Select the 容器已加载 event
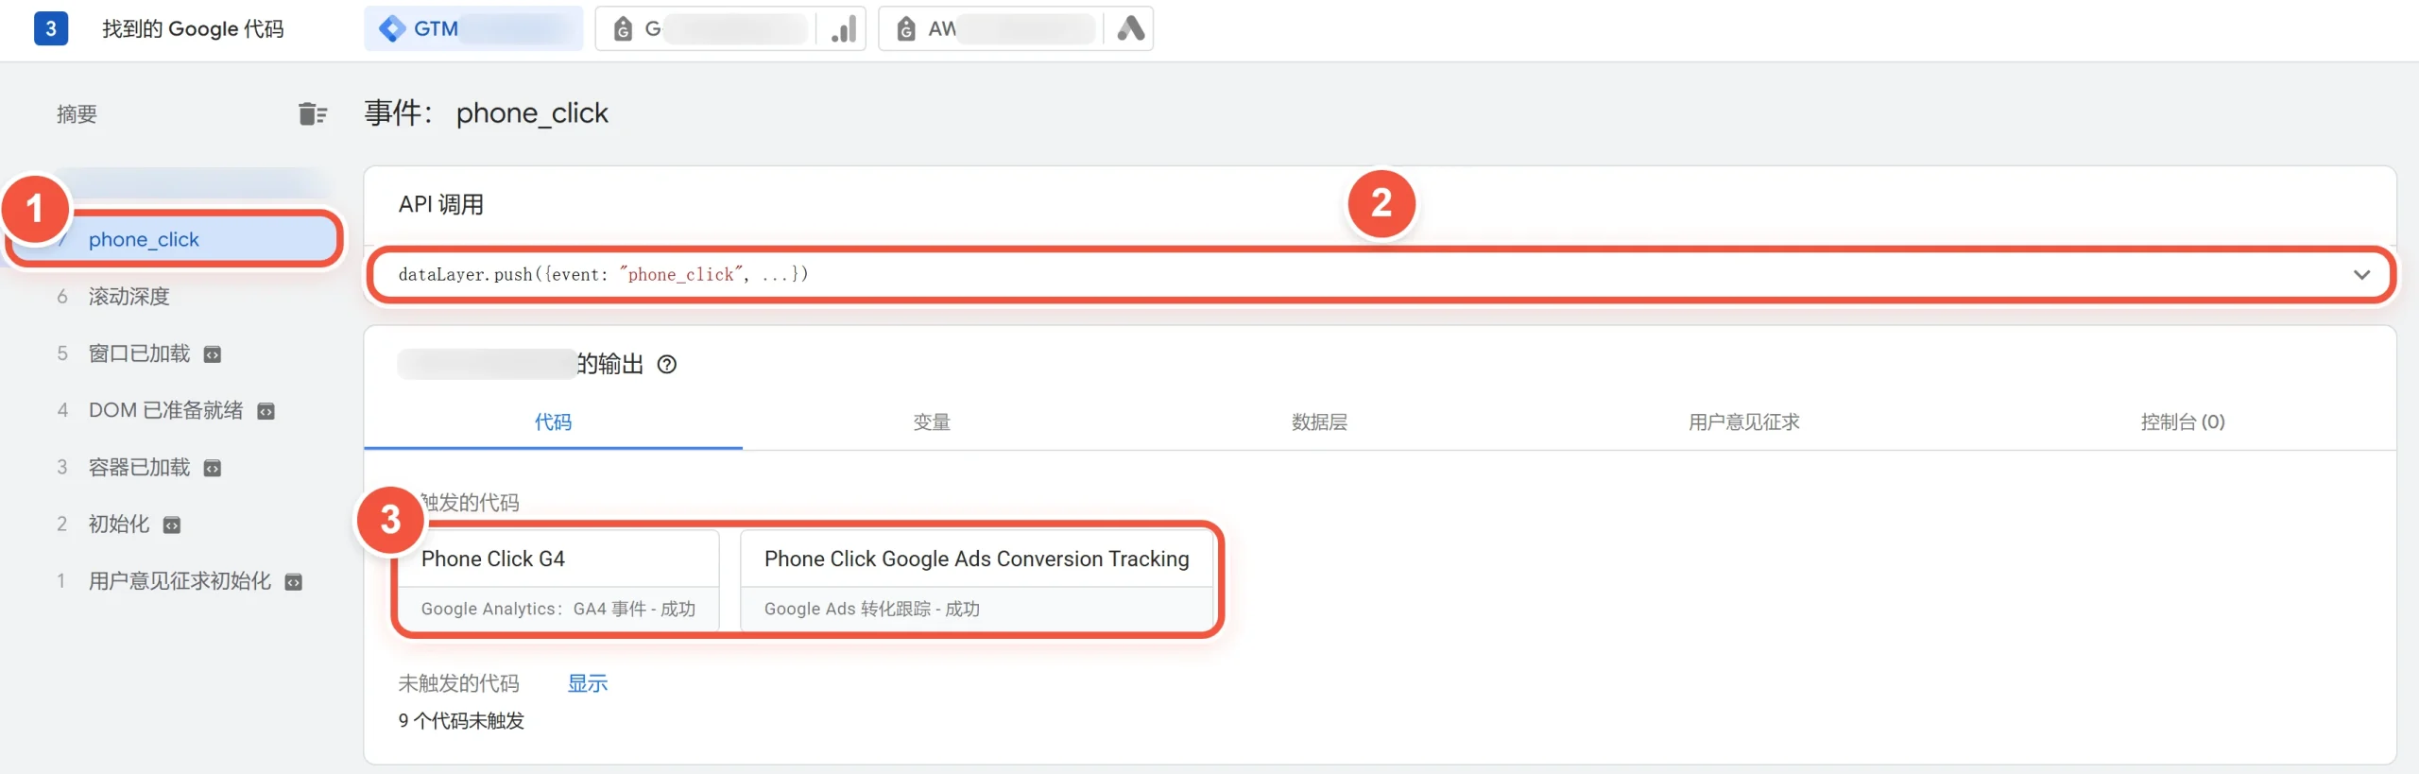The height and width of the screenshot is (774, 2419). 139,467
